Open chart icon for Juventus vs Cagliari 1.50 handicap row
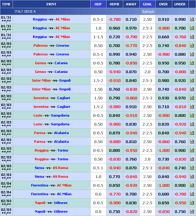 (192, 98)
